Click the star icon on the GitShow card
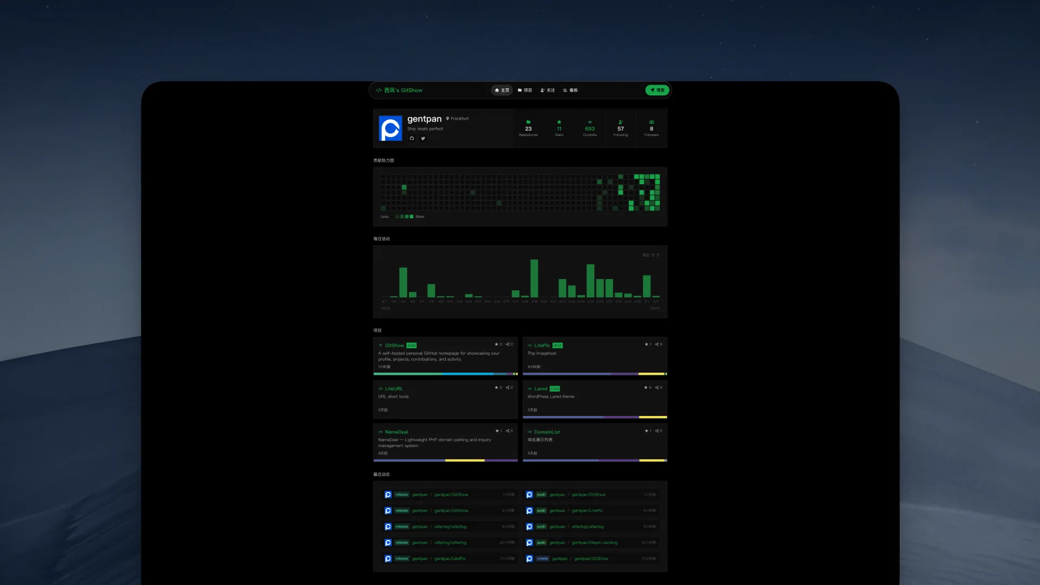 [x=496, y=344]
